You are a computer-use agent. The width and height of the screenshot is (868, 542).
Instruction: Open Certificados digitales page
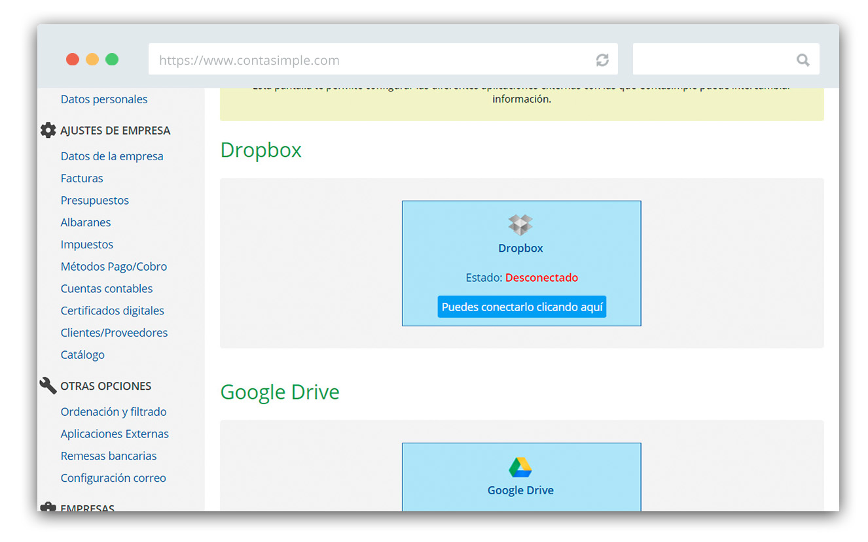(113, 311)
